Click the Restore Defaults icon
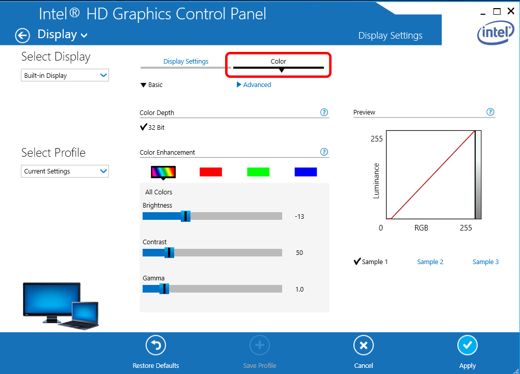The width and height of the screenshot is (520, 374). point(156,346)
